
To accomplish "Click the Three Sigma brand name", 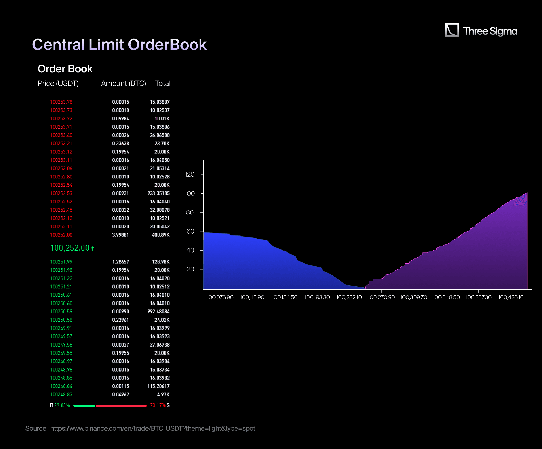I will tap(490, 31).
